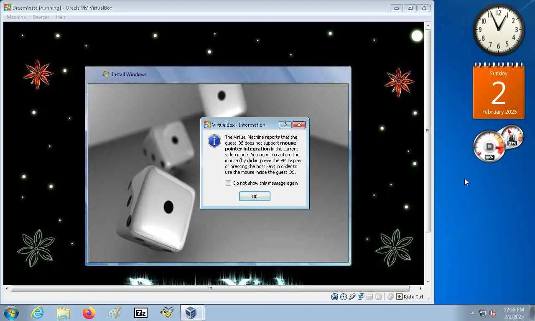Click the horizontal scrollbar left arrow
The image size is (535, 321).
point(7,288)
